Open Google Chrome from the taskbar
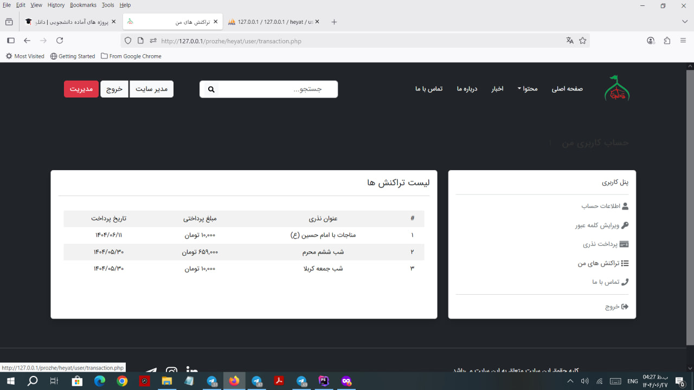Screen dimensions: 694x390 (122, 381)
